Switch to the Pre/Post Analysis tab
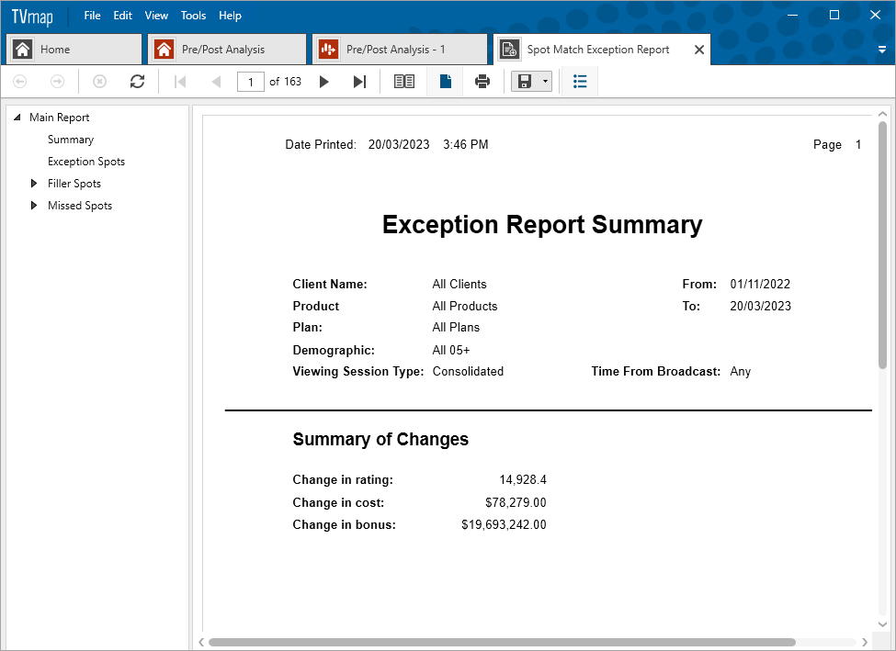The width and height of the screenshot is (896, 651). [227, 50]
